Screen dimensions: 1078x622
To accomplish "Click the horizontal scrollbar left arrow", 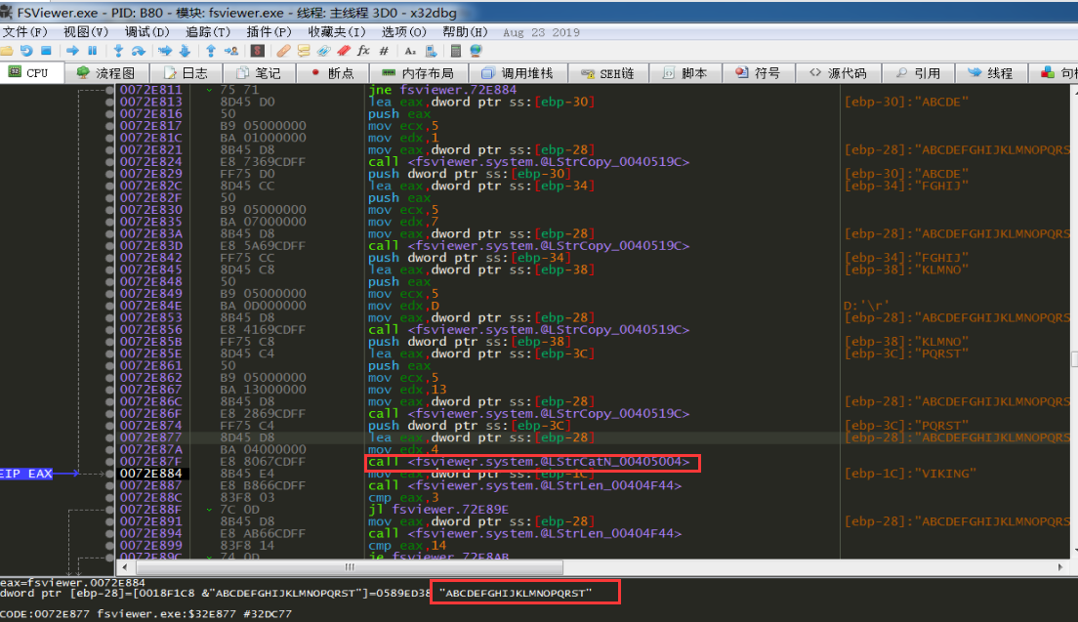I will pos(124,567).
